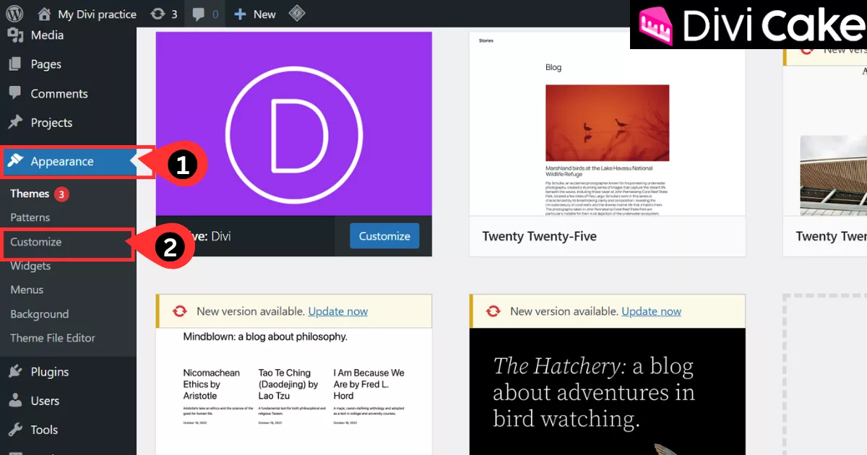This screenshot has height=455, width=867.
Task: Click the Nicomachean Ethics by Aristotle post
Action: tap(212, 384)
